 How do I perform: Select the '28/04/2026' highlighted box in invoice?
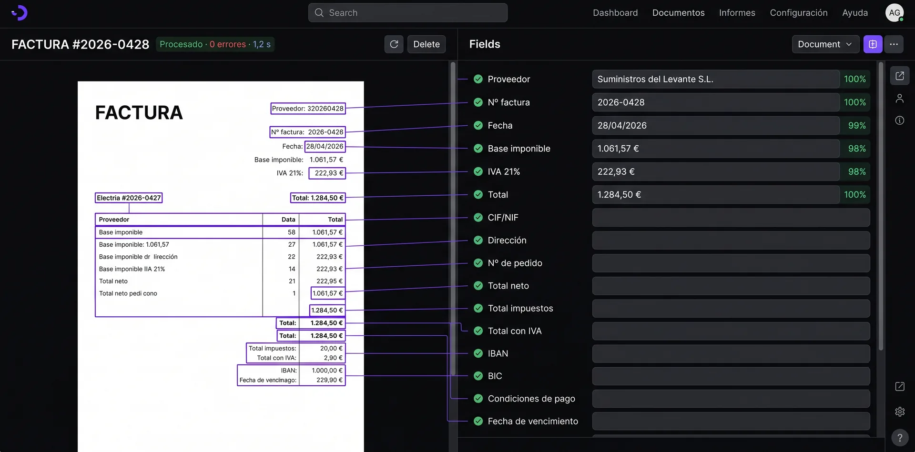click(325, 146)
